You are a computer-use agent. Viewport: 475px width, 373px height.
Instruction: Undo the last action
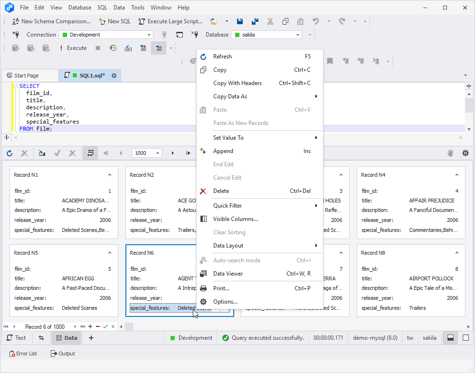316,21
